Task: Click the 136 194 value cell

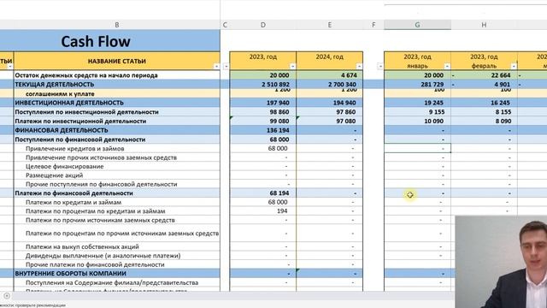Action: (263, 130)
